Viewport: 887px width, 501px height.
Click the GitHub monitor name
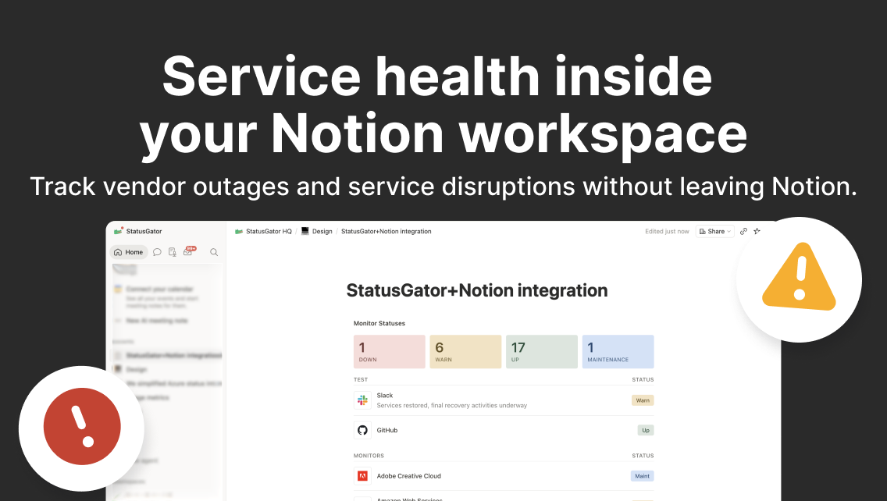[387, 430]
